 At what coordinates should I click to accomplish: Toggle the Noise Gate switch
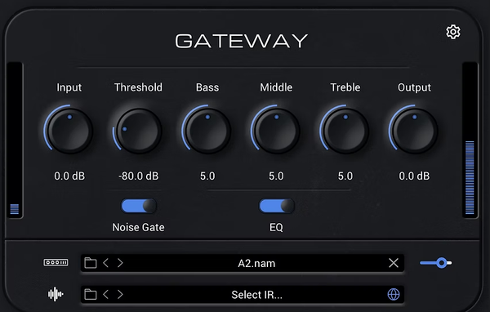tap(139, 206)
